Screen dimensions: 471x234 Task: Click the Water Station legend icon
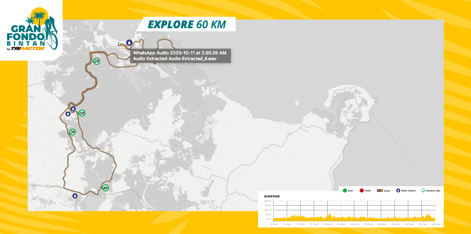(x=398, y=191)
